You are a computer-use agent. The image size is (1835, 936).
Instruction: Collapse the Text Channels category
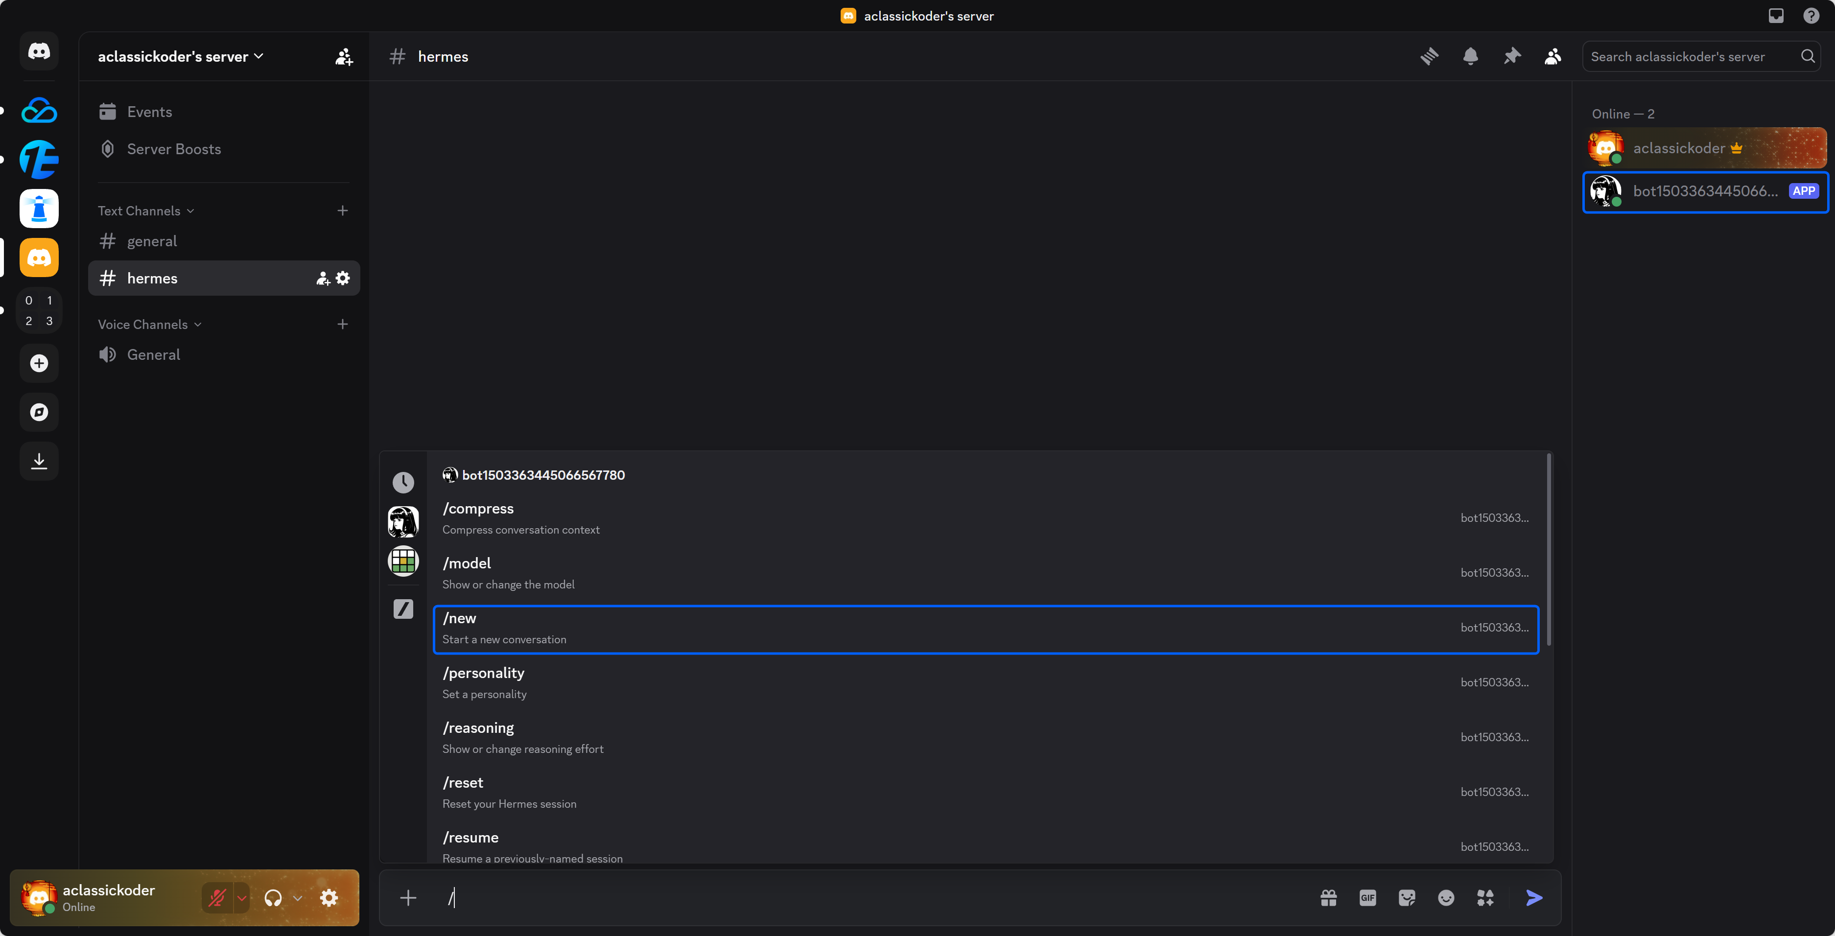click(x=146, y=211)
